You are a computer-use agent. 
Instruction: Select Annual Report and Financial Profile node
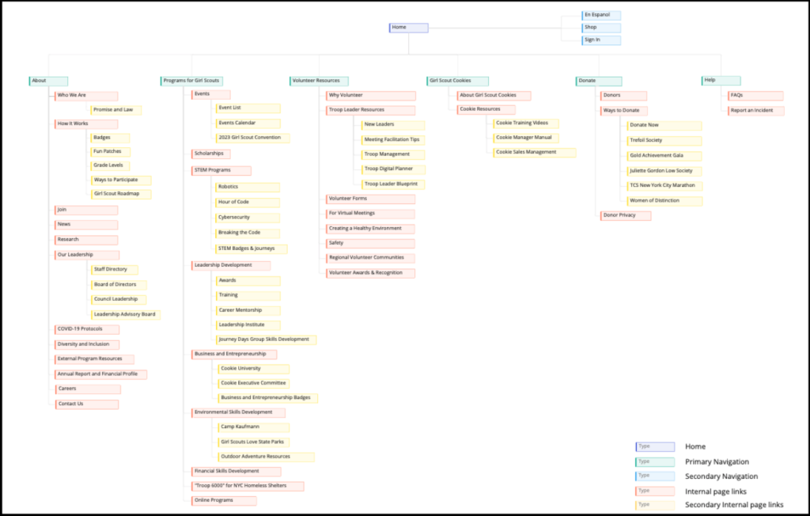pos(100,375)
